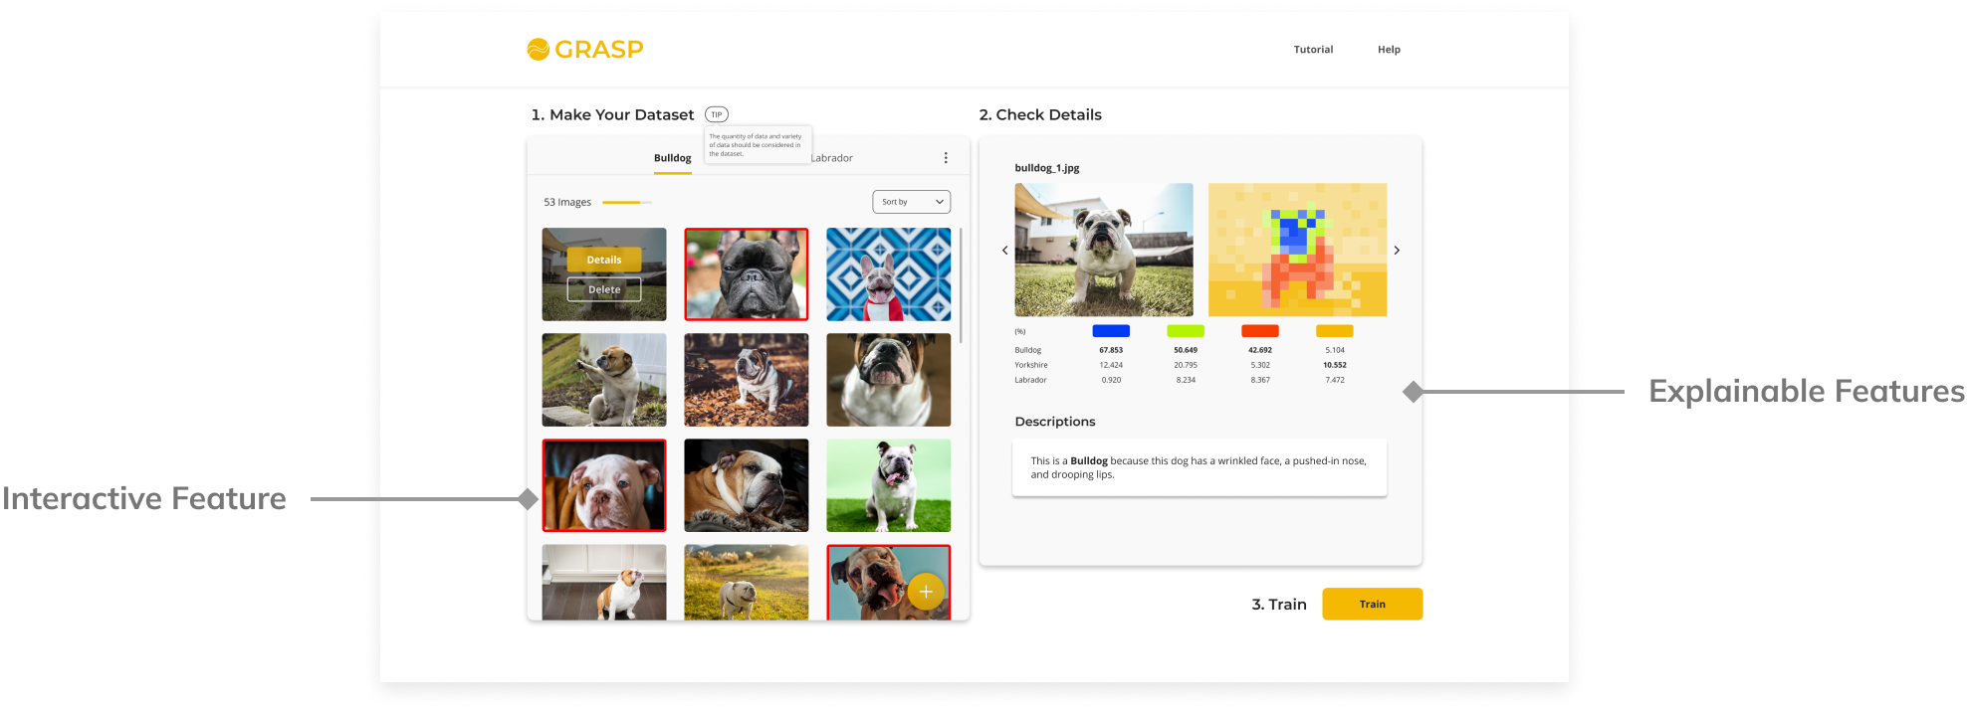Click the 53 Images progress bar
Image resolution: width=1967 pixels, height=710 pixels.
pos(627,202)
